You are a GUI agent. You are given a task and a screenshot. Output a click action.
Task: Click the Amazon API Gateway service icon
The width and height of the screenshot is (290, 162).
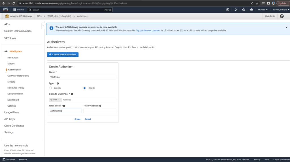tap(7, 16)
